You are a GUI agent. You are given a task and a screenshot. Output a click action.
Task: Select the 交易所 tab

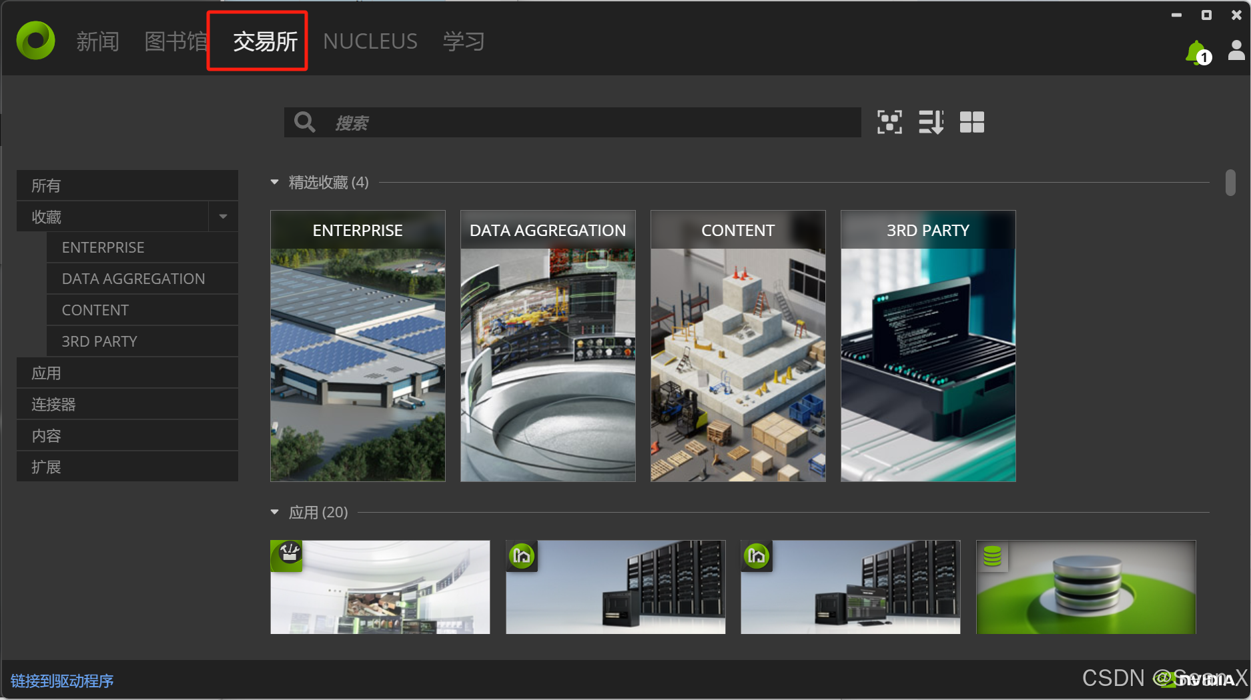[x=265, y=41]
